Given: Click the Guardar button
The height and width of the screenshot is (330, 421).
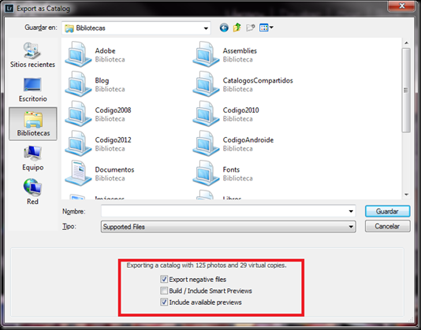Looking at the screenshot, I should (387, 211).
